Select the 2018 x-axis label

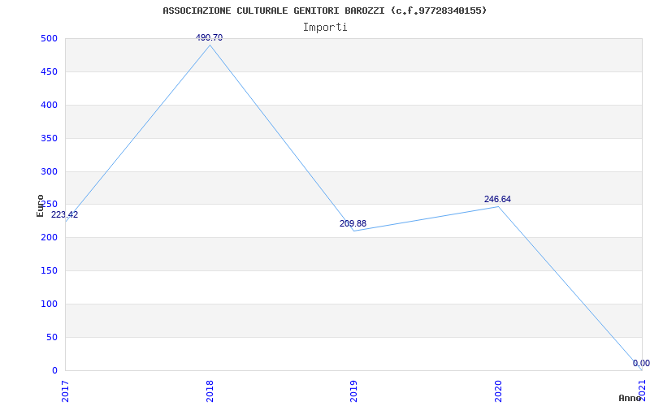click(x=210, y=391)
